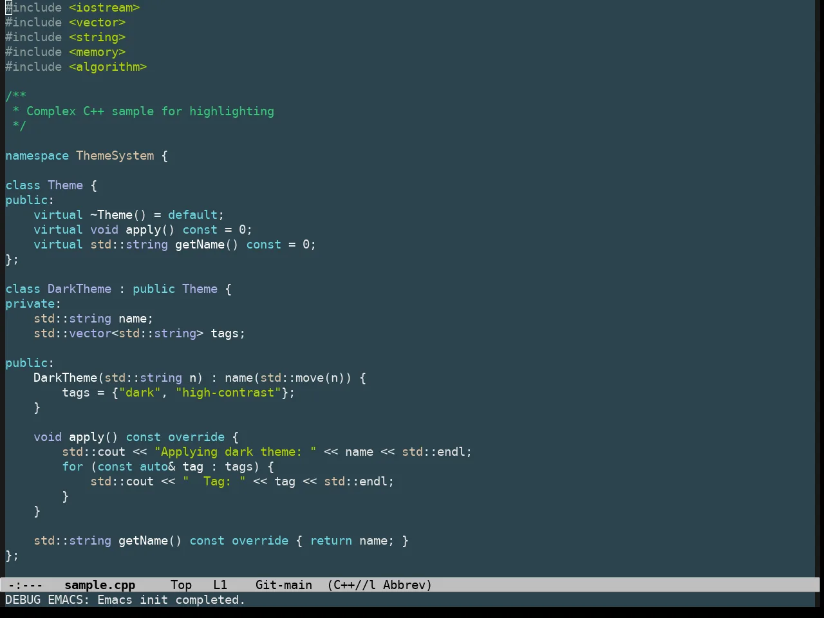Screen dimensions: 824x618
Task: Click the C++//l major mode indicator
Action: pyautogui.click(x=351, y=585)
